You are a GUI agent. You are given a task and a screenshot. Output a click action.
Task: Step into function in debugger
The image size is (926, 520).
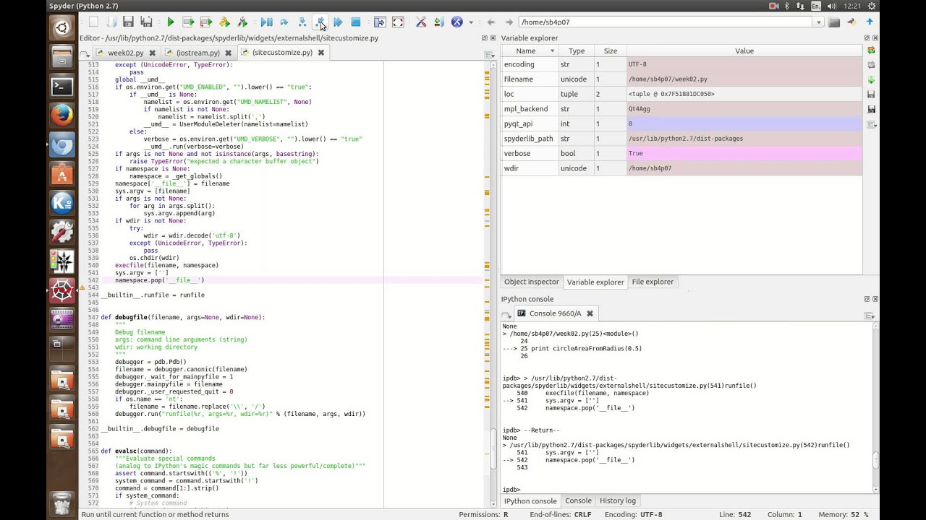coord(302,22)
